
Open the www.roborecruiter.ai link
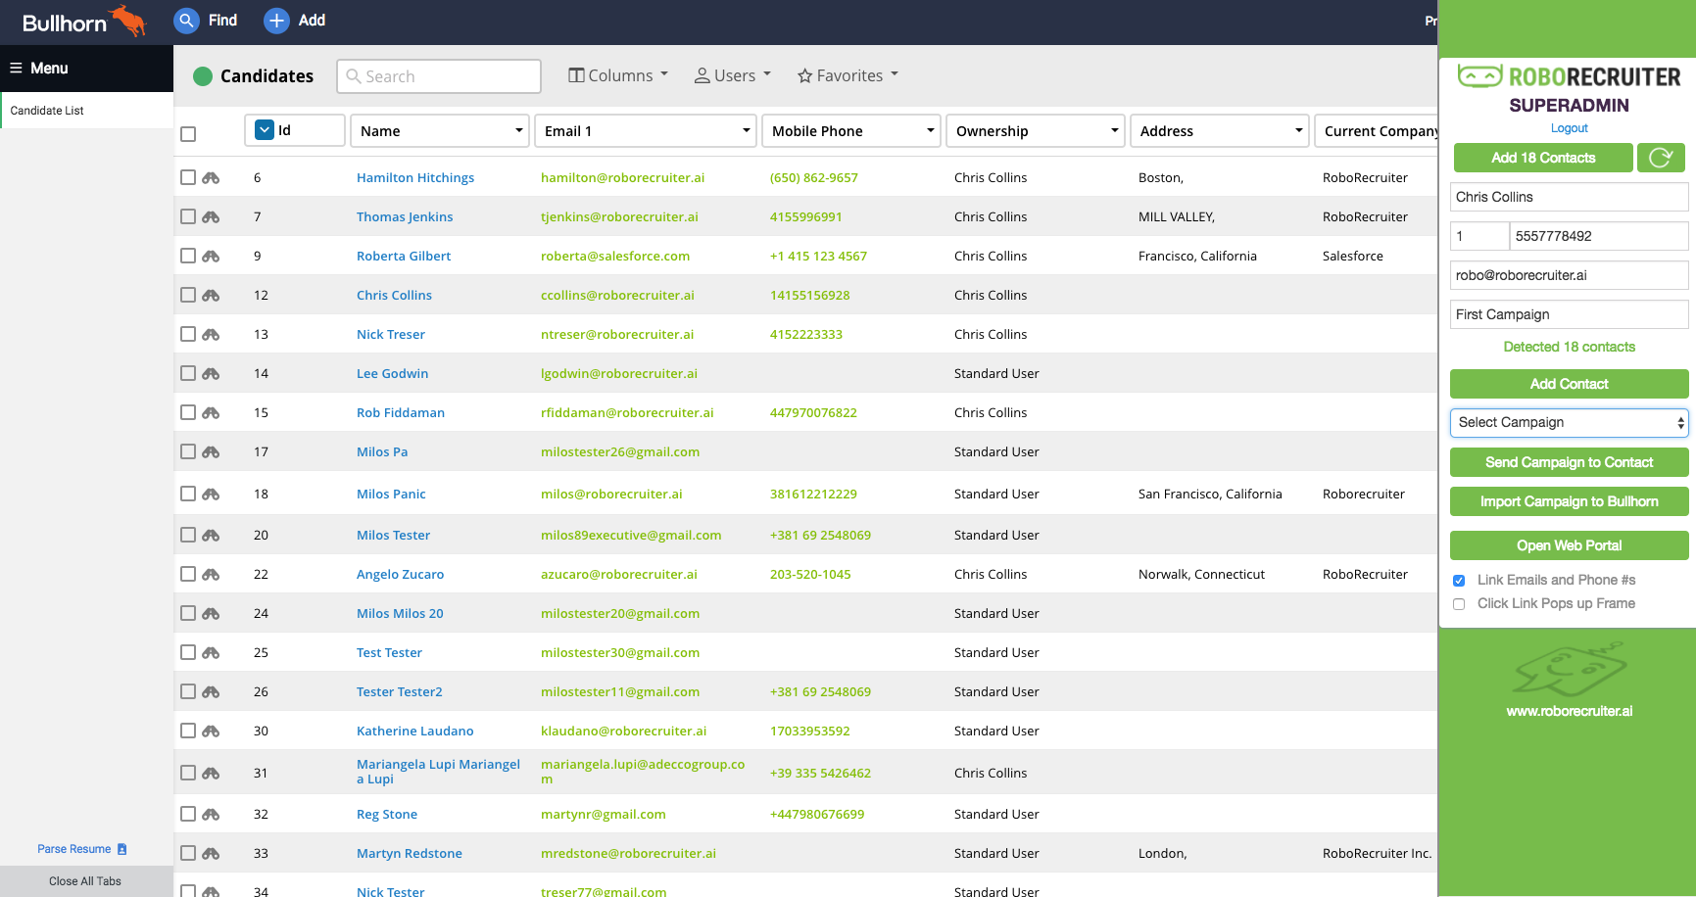[1570, 712]
